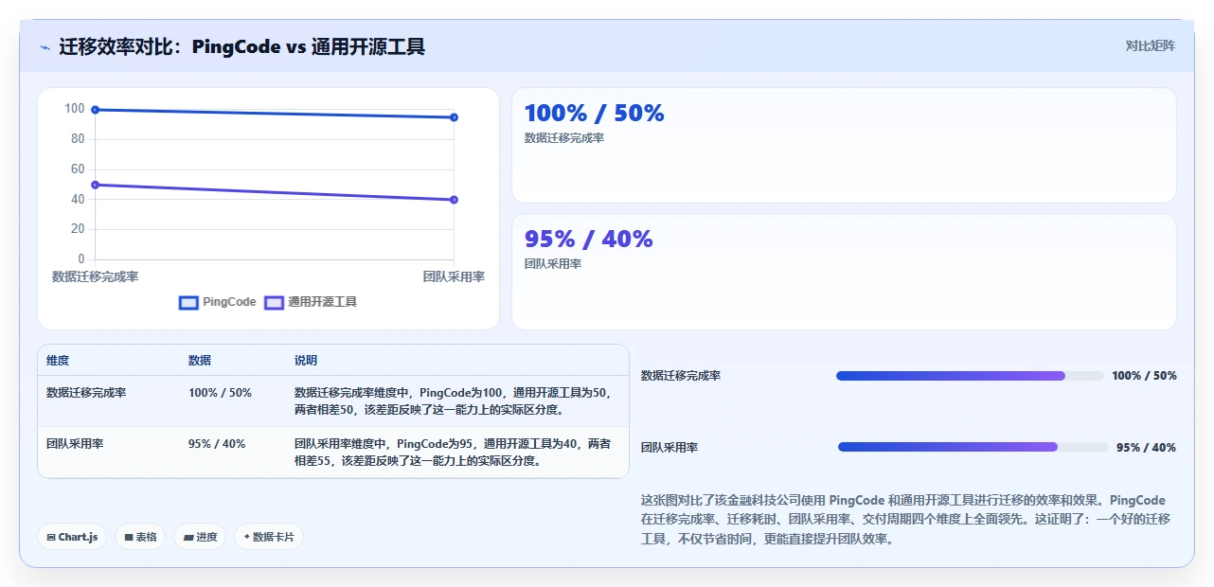
Task: Click the 数据 column header
Action: pyautogui.click(x=200, y=361)
